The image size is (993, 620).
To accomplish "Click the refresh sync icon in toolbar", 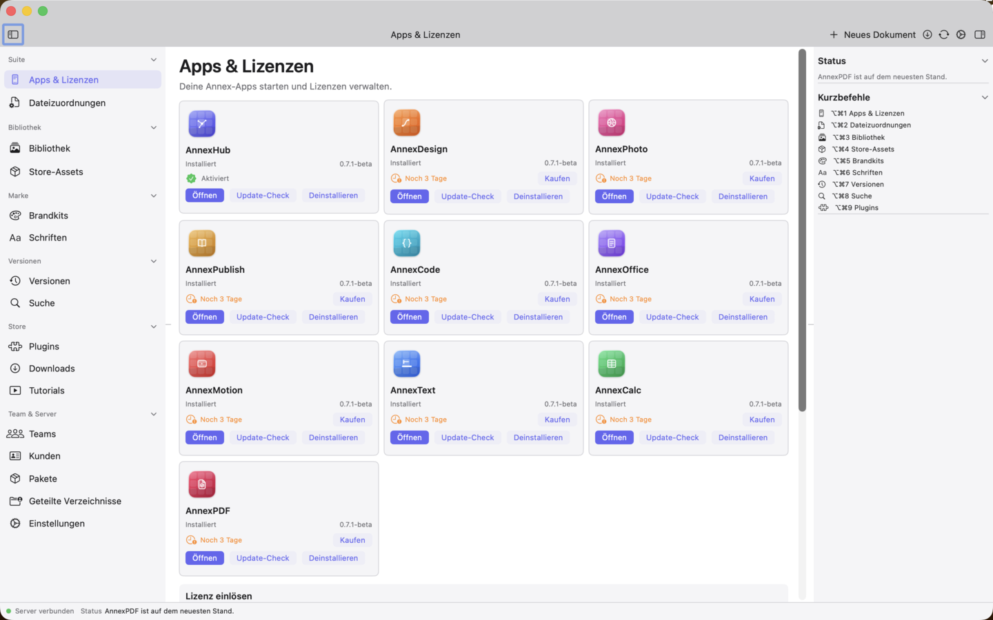I will pyautogui.click(x=944, y=34).
